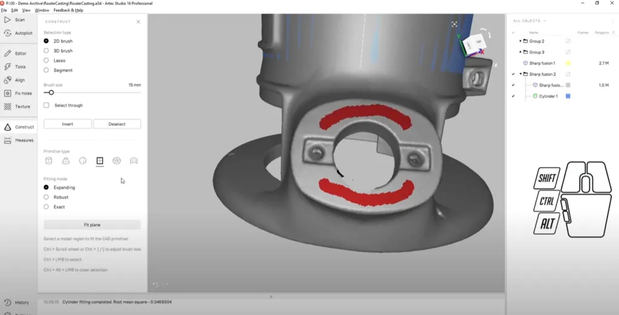Toggle the select-all checkmark in the objects header
This screenshot has height=315, width=619.
[x=513, y=33]
